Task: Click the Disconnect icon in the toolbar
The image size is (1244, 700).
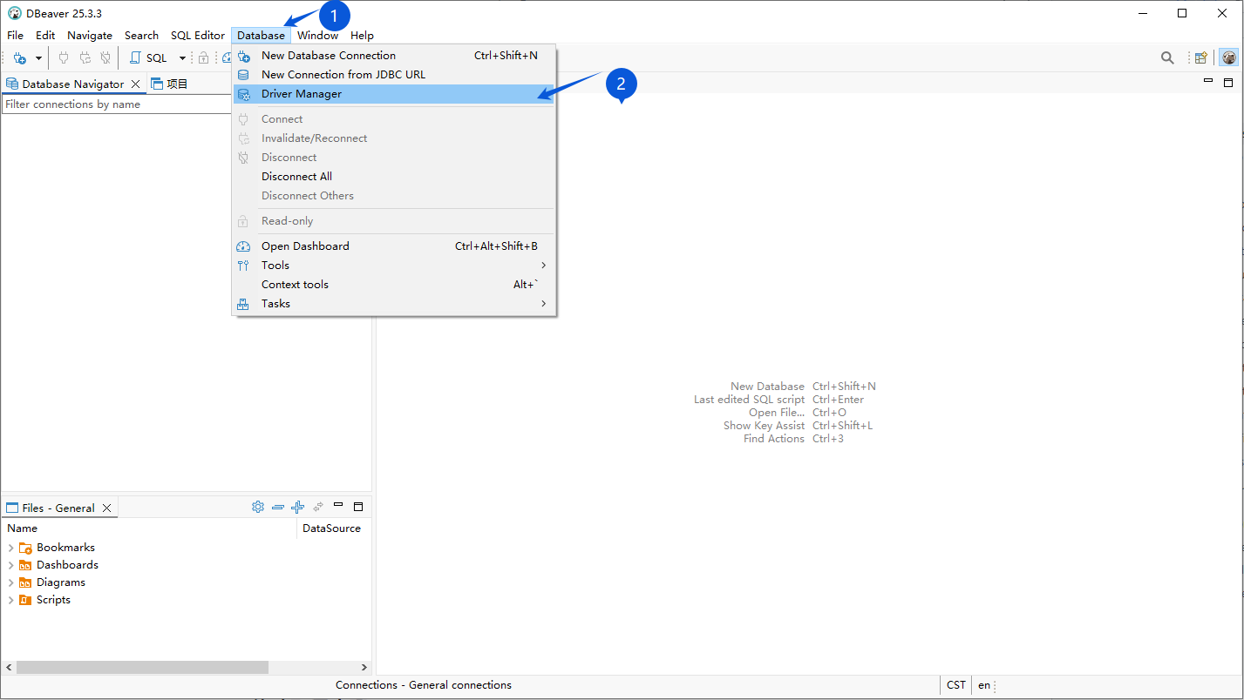Action: pos(105,58)
